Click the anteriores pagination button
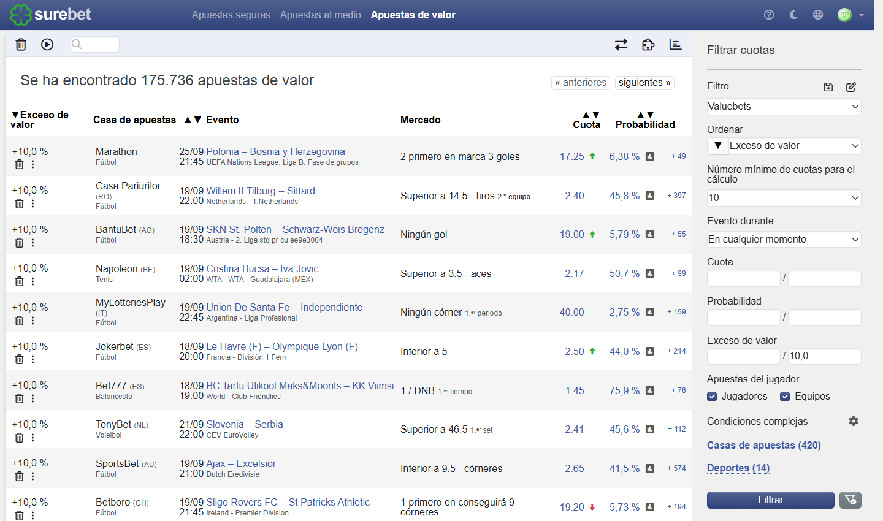 click(x=581, y=83)
